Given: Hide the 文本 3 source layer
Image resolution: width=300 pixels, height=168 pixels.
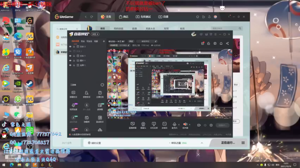Looking at the screenshot, I should point(70,46).
